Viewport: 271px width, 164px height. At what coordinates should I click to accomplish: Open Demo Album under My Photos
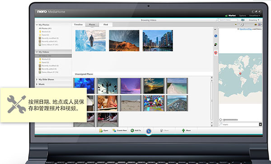(49, 44)
